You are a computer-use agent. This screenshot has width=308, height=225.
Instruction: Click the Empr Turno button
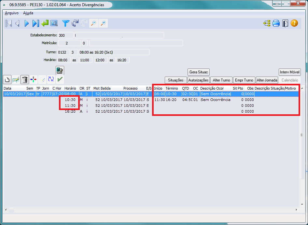pyautogui.click(x=244, y=80)
